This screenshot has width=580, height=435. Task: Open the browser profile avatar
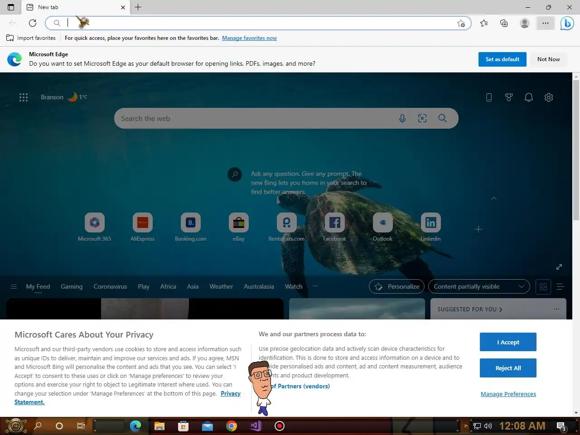coord(524,23)
